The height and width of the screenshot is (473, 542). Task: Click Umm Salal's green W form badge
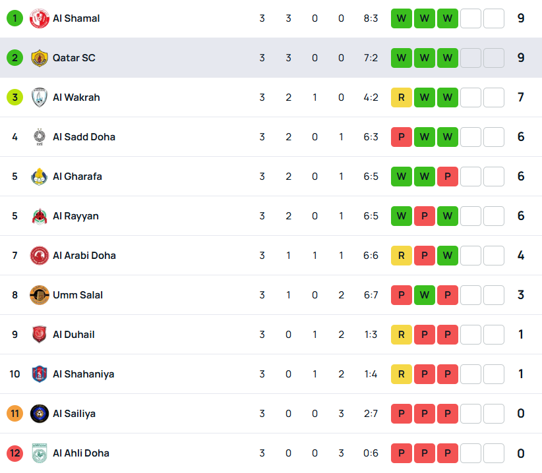(425, 295)
